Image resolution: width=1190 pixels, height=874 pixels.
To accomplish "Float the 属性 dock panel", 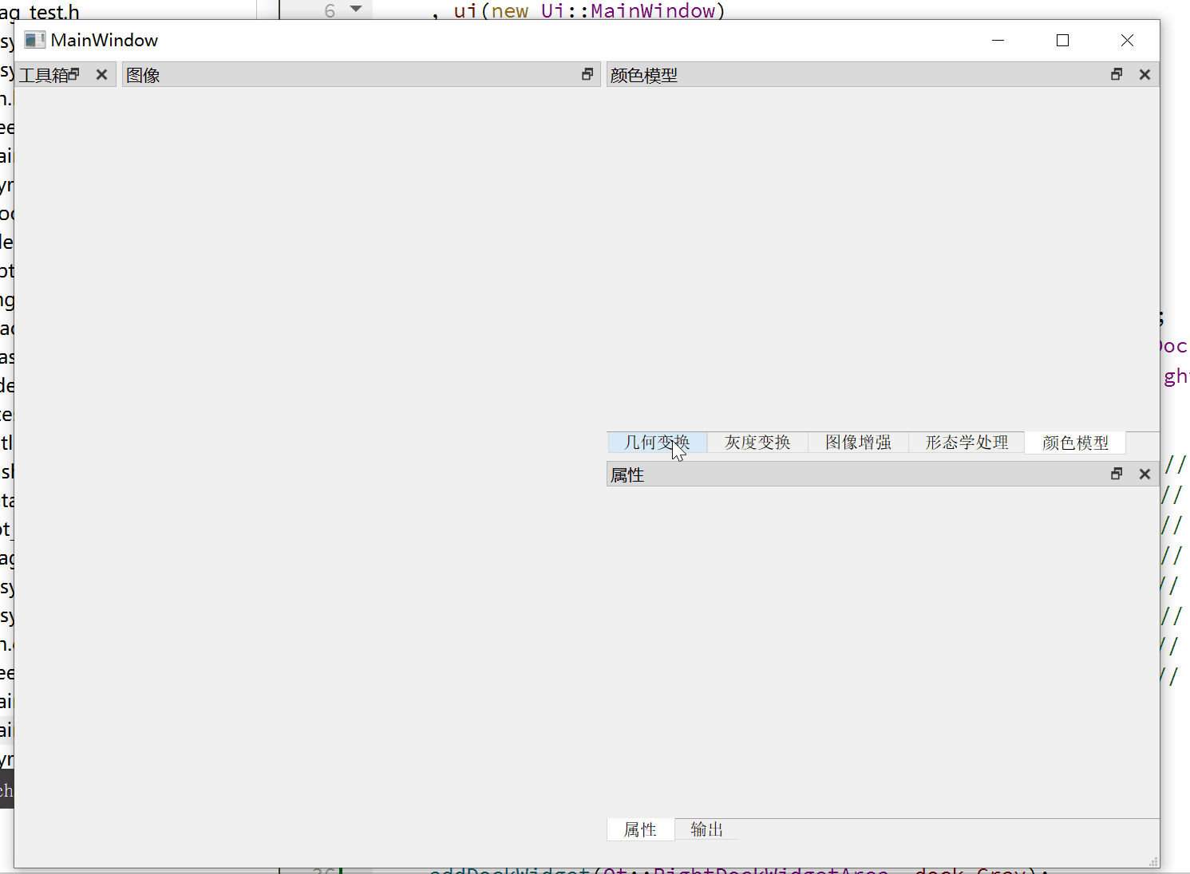I will pyautogui.click(x=1117, y=474).
